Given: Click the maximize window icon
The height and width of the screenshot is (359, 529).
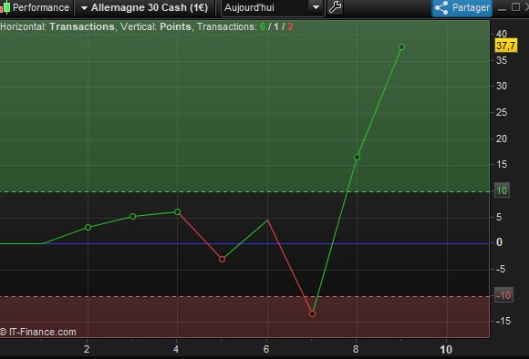Looking at the screenshot, I should point(515,7).
